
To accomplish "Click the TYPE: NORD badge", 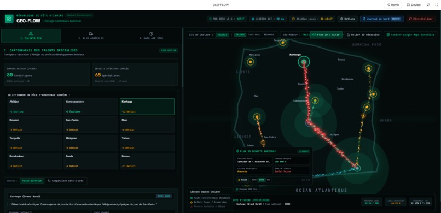I will pyautogui.click(x=164, y=196).
